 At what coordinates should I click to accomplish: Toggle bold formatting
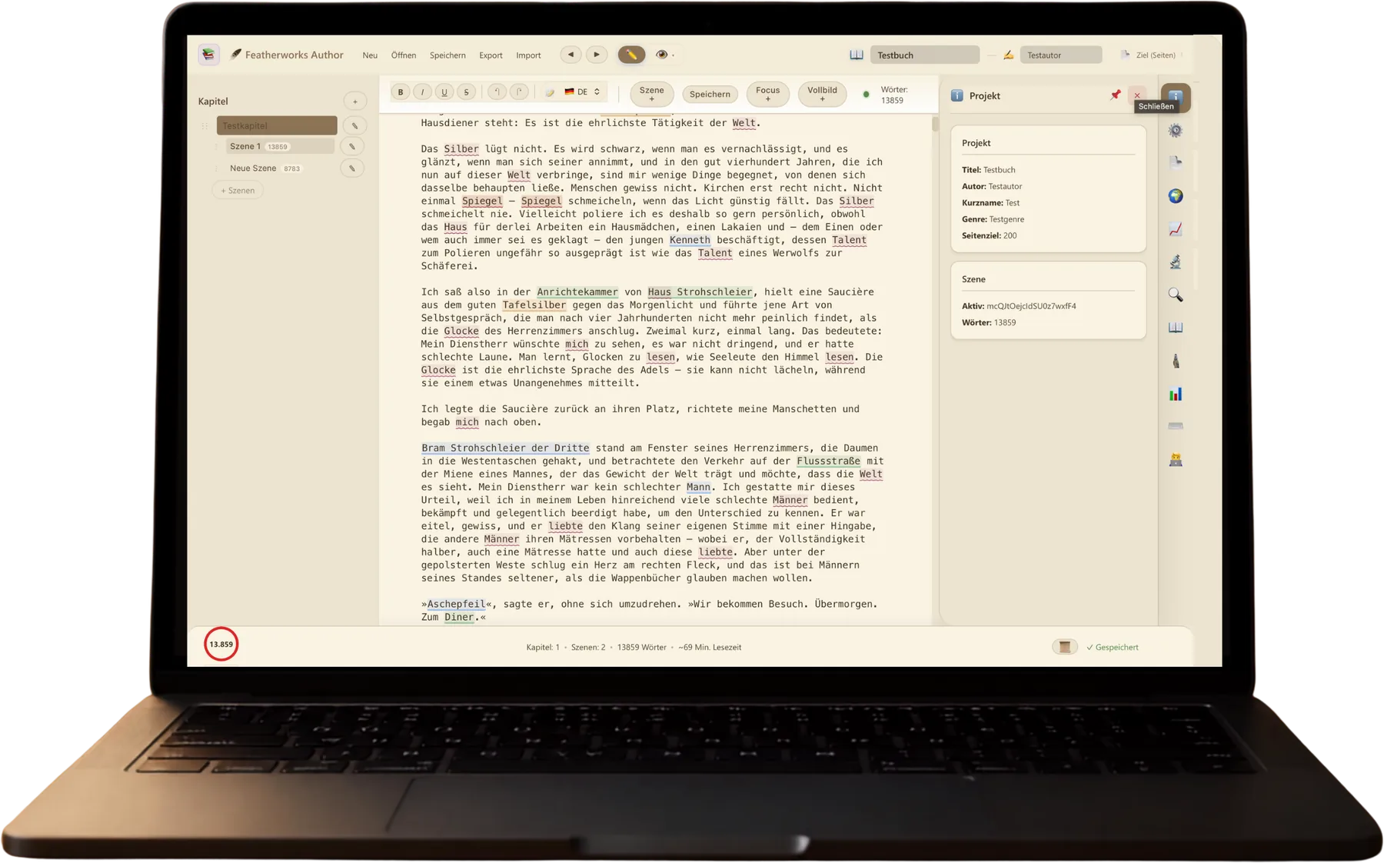click(401, 92)
